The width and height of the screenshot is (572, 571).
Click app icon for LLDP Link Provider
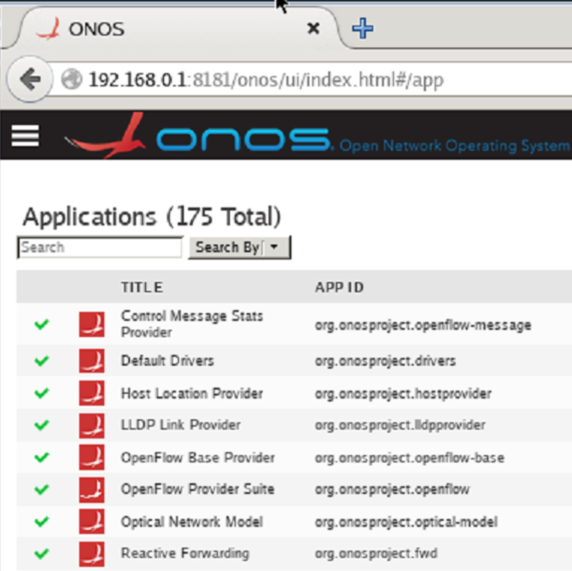[x=92, y=425]
